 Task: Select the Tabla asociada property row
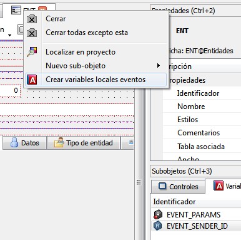[x=202, y=147]
